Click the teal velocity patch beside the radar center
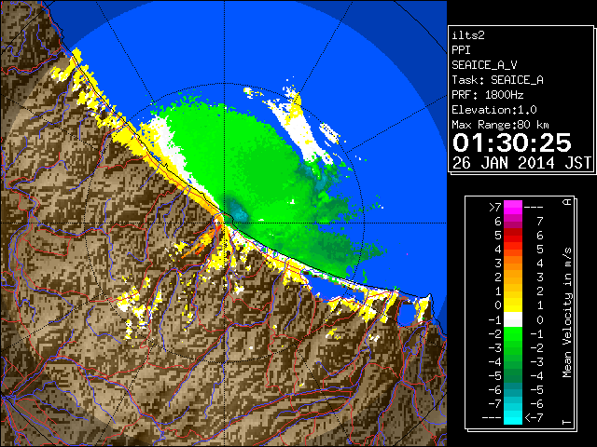 239,213
